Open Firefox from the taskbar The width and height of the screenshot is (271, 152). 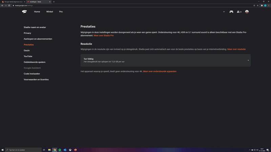pos(75,150)
